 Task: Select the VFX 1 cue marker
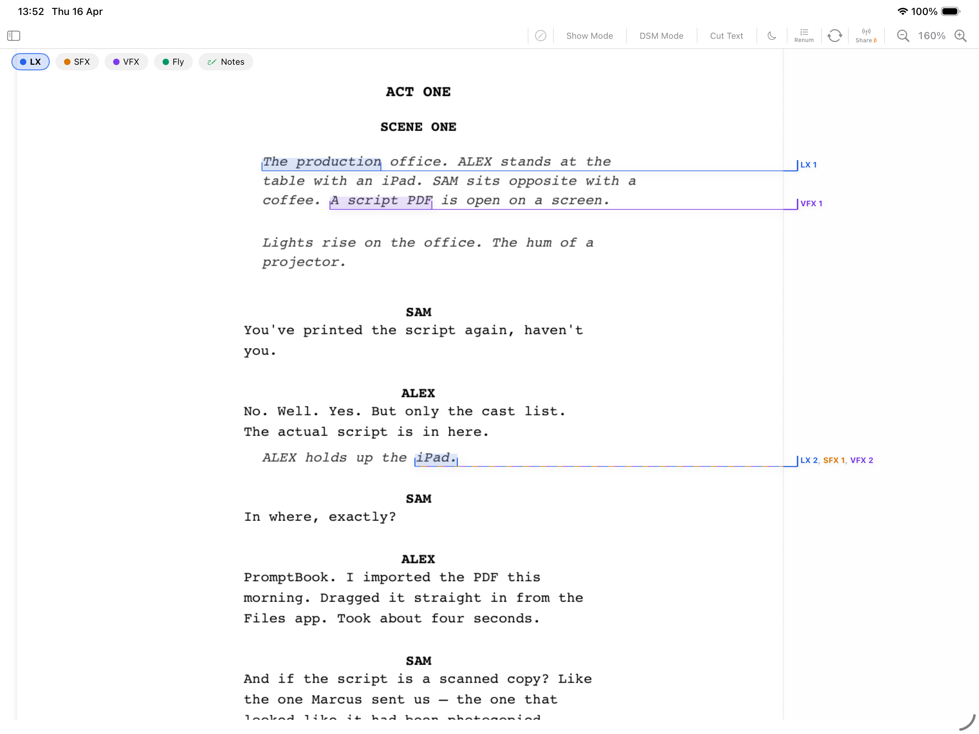(811, 203)
